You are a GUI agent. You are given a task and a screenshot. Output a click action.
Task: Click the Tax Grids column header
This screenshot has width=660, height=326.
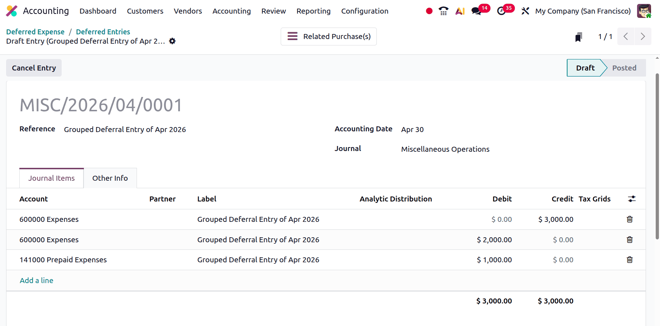pos(594,199)
